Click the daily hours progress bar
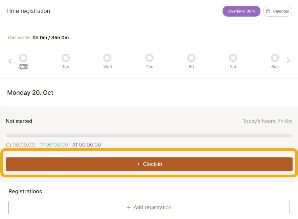 coord(149,135)
